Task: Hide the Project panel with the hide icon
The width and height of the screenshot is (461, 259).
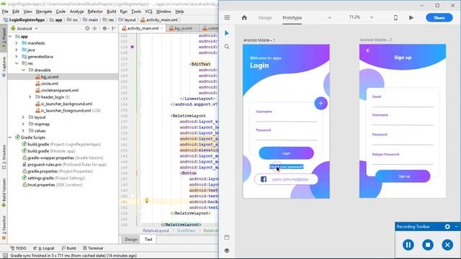Action: point(114,29)
